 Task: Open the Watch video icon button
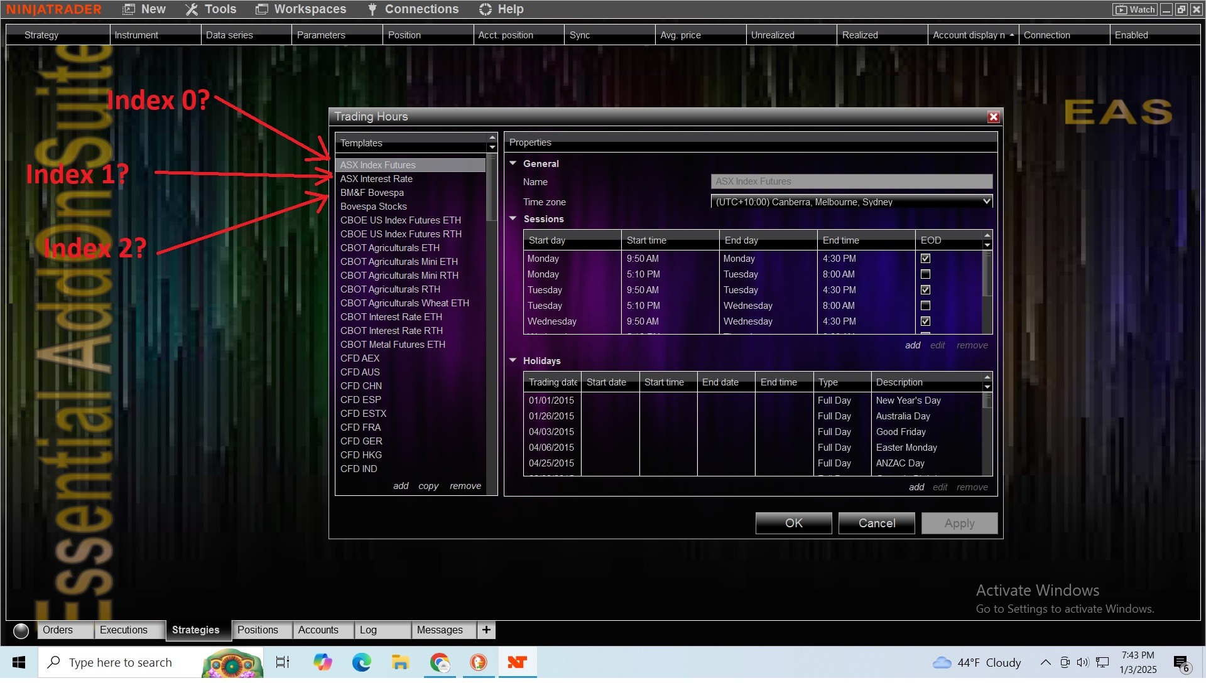1135,9
